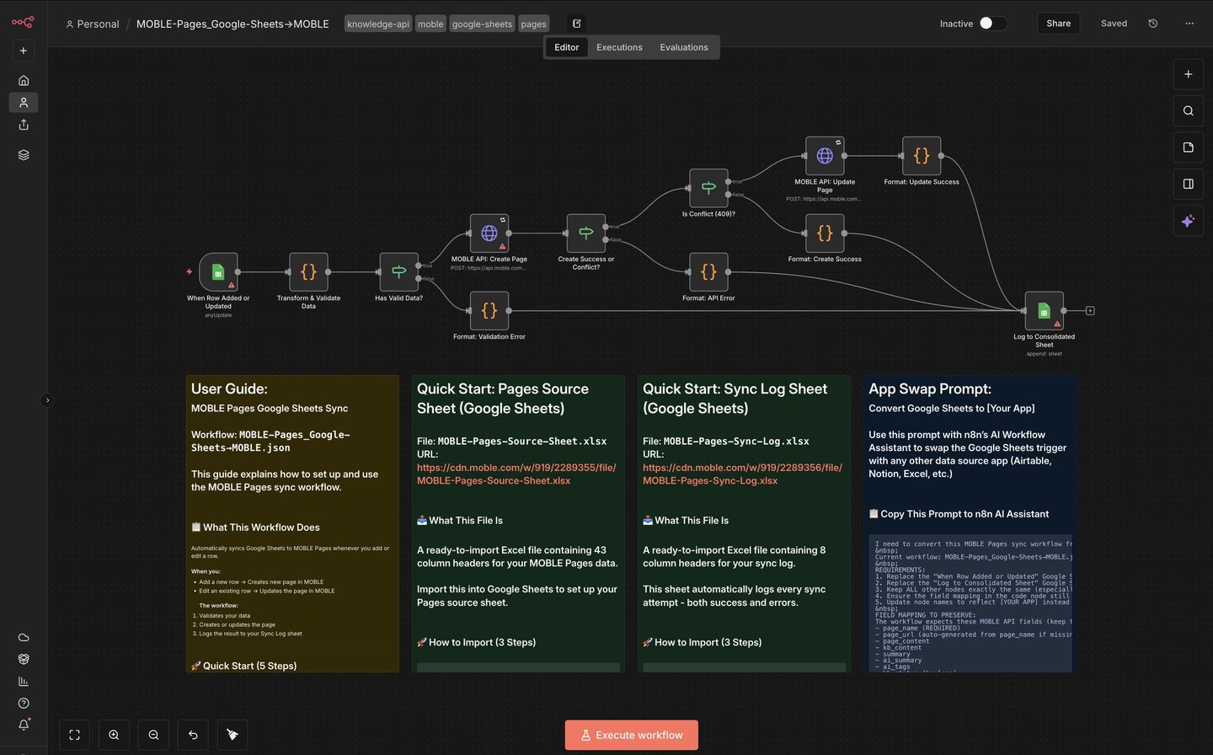Open the canvas search icon
Screen dimensions: 1213x755
click(1188, 110)
